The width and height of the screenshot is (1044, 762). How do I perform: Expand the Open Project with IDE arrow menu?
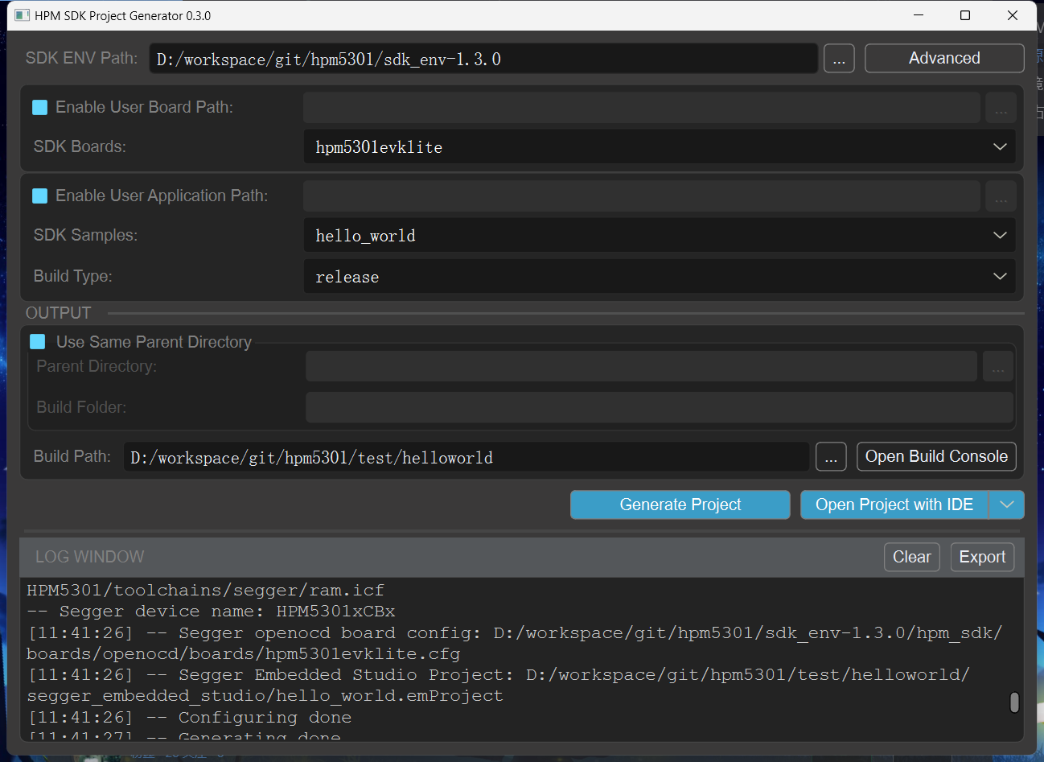pos(1006,505)
